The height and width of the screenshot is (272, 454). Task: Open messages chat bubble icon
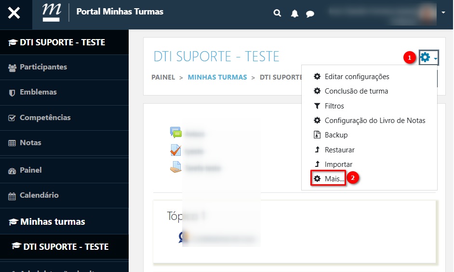(x=310, y=14)
